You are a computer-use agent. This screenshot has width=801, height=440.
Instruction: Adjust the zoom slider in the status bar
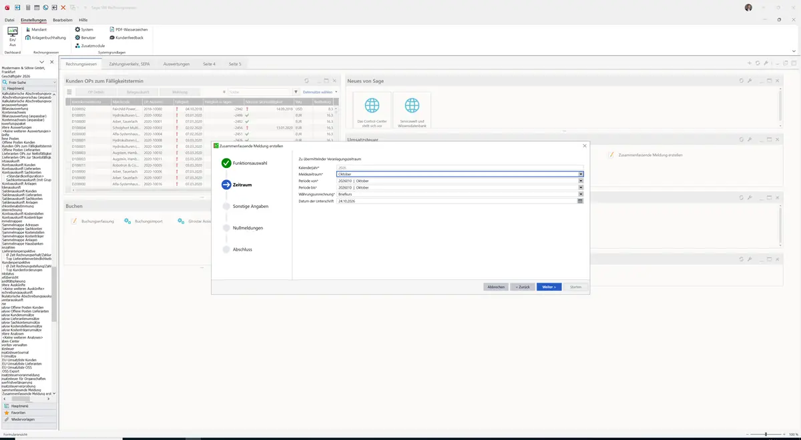click(766, 435)
